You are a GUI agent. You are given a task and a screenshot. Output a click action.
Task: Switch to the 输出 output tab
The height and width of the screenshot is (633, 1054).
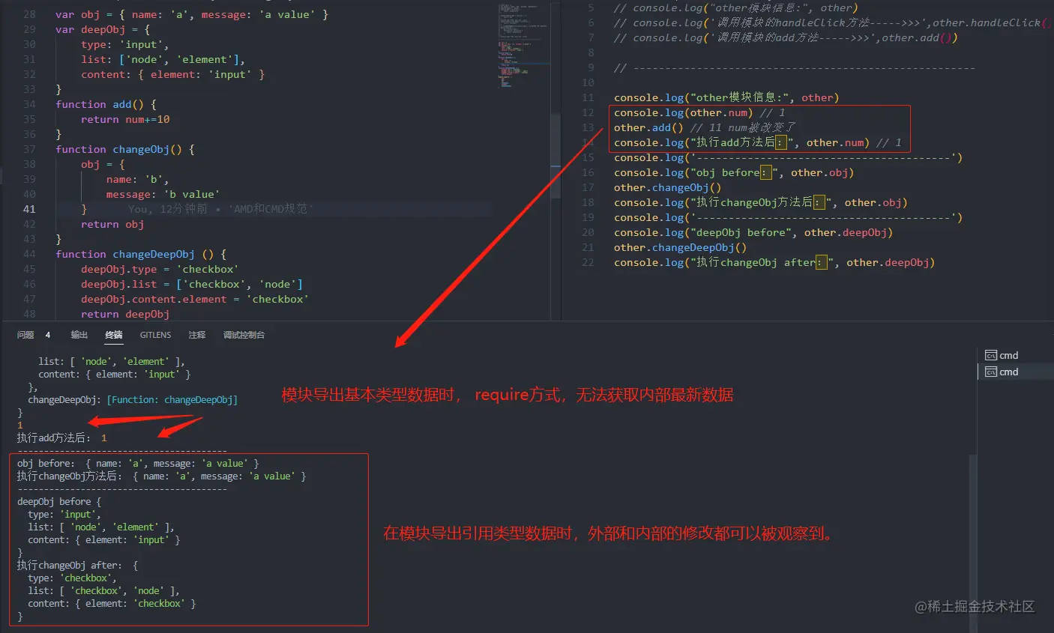[x=79, y=335]
